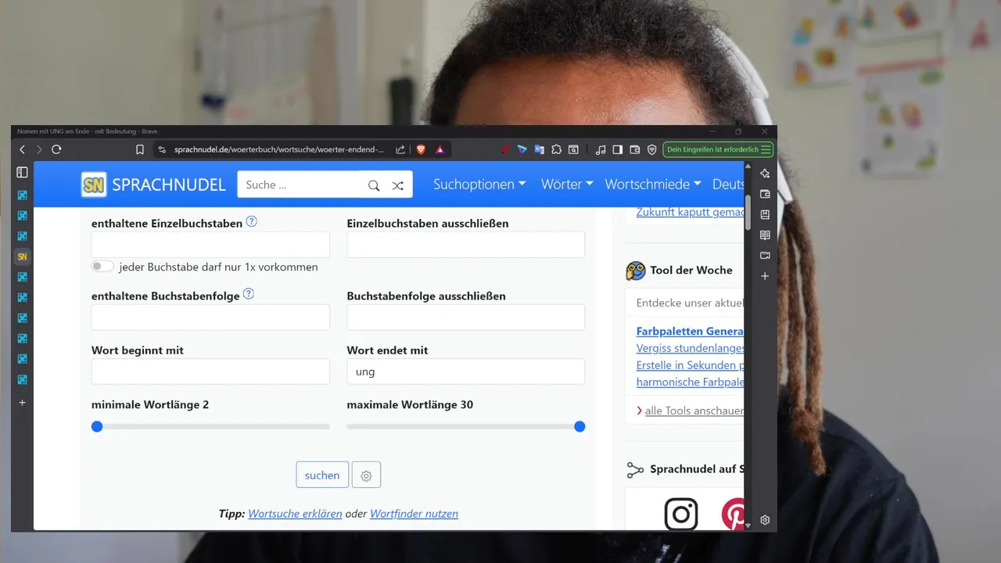
Task: Open Brave Rewards triangle icon
Action: pos(440,149)
